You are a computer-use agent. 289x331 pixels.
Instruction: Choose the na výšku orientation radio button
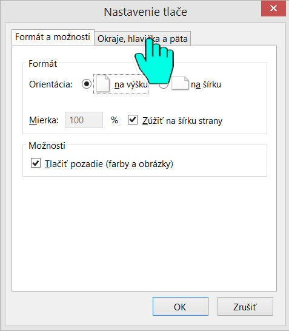pos(87,84)
